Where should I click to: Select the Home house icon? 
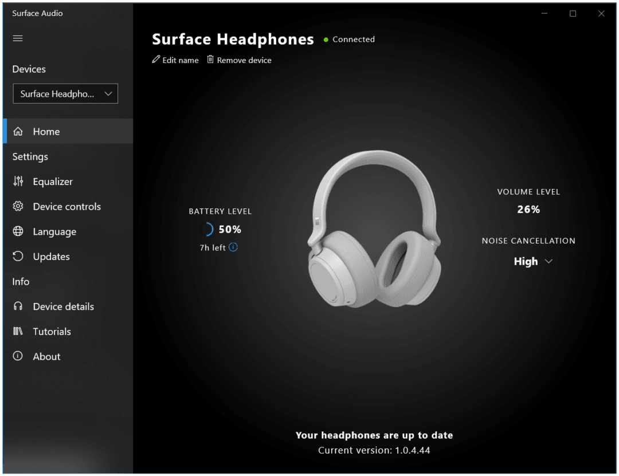[x=18, y=131]
